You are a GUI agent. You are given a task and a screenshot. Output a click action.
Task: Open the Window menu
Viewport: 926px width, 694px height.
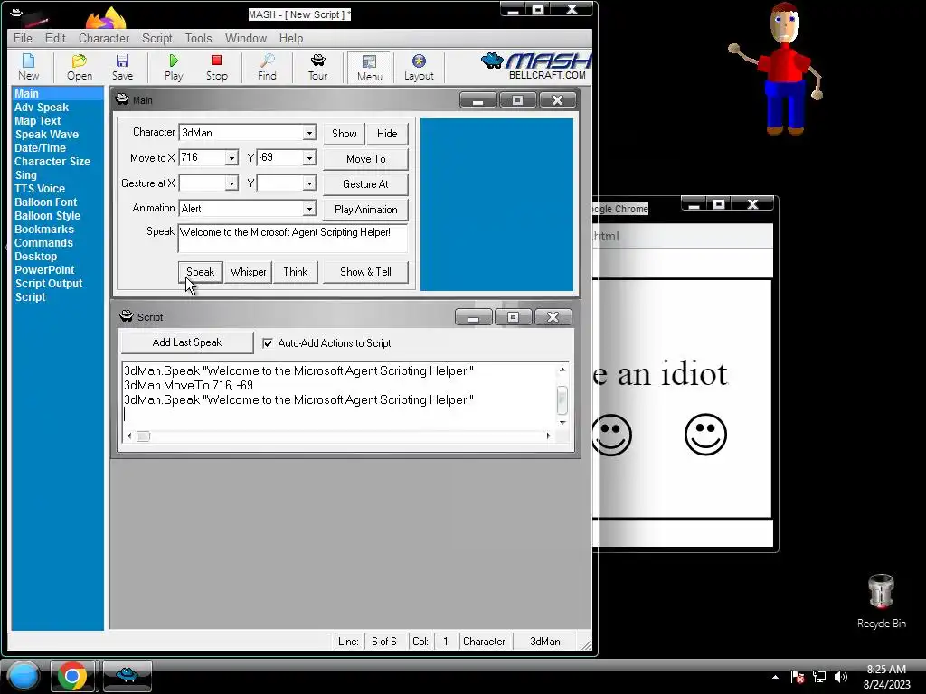coord(246,38)
